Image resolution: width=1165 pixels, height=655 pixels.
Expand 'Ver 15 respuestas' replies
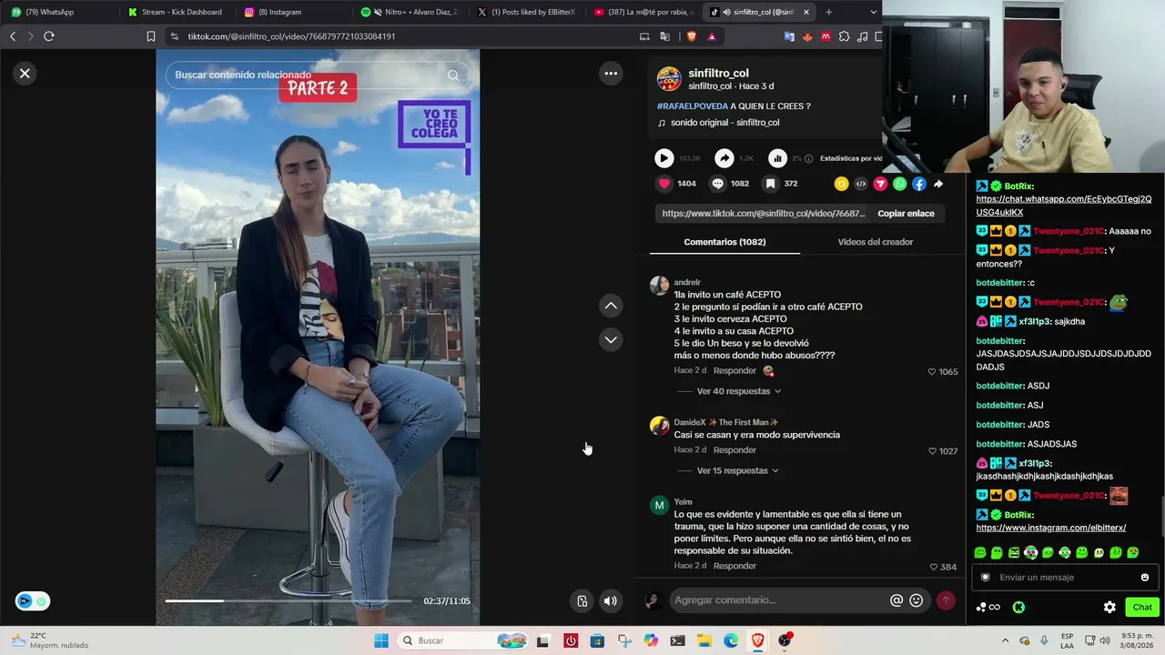pos(737,470)
